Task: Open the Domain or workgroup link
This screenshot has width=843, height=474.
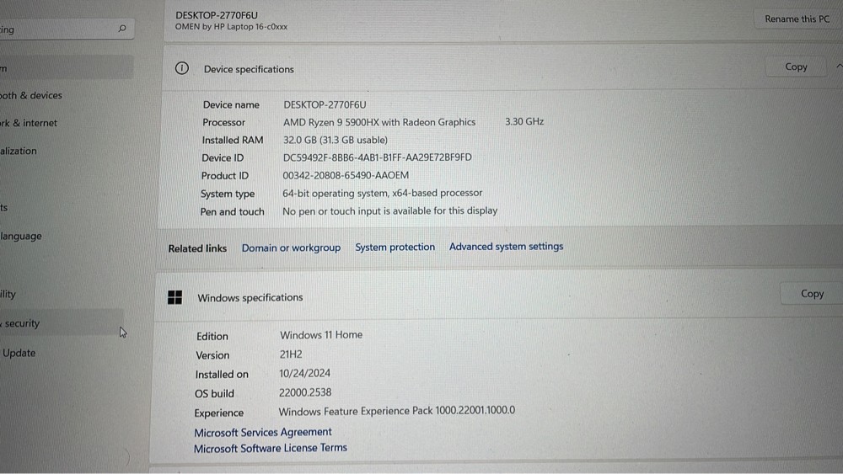Action: 291,248
